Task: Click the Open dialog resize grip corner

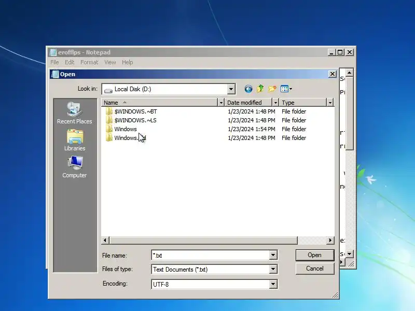Action: 335,295
